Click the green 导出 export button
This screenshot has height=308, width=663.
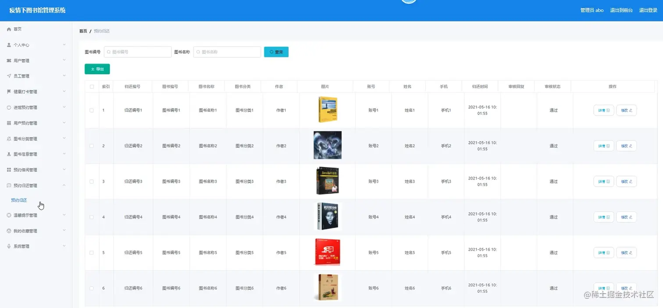pos(97,69)
